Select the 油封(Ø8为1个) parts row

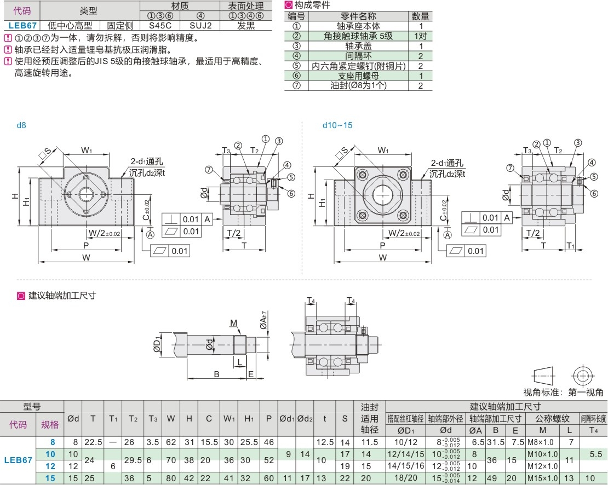358,85
